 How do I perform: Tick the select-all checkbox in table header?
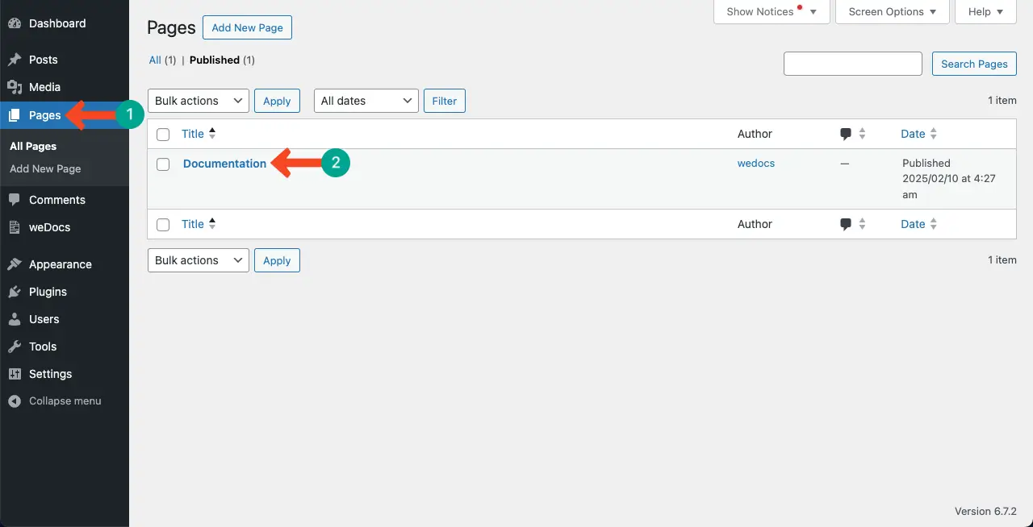[163, 135]
